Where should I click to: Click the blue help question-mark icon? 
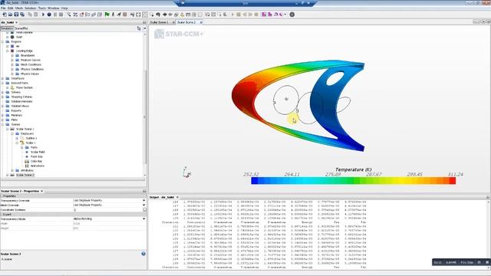pyautogui.click(x=143, y=254)
